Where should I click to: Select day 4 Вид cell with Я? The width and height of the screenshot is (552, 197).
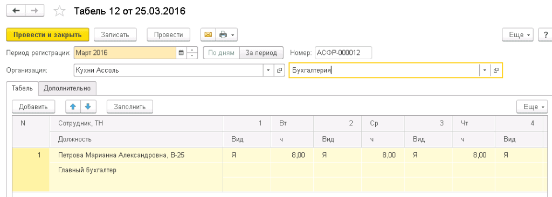pos(519,155)
